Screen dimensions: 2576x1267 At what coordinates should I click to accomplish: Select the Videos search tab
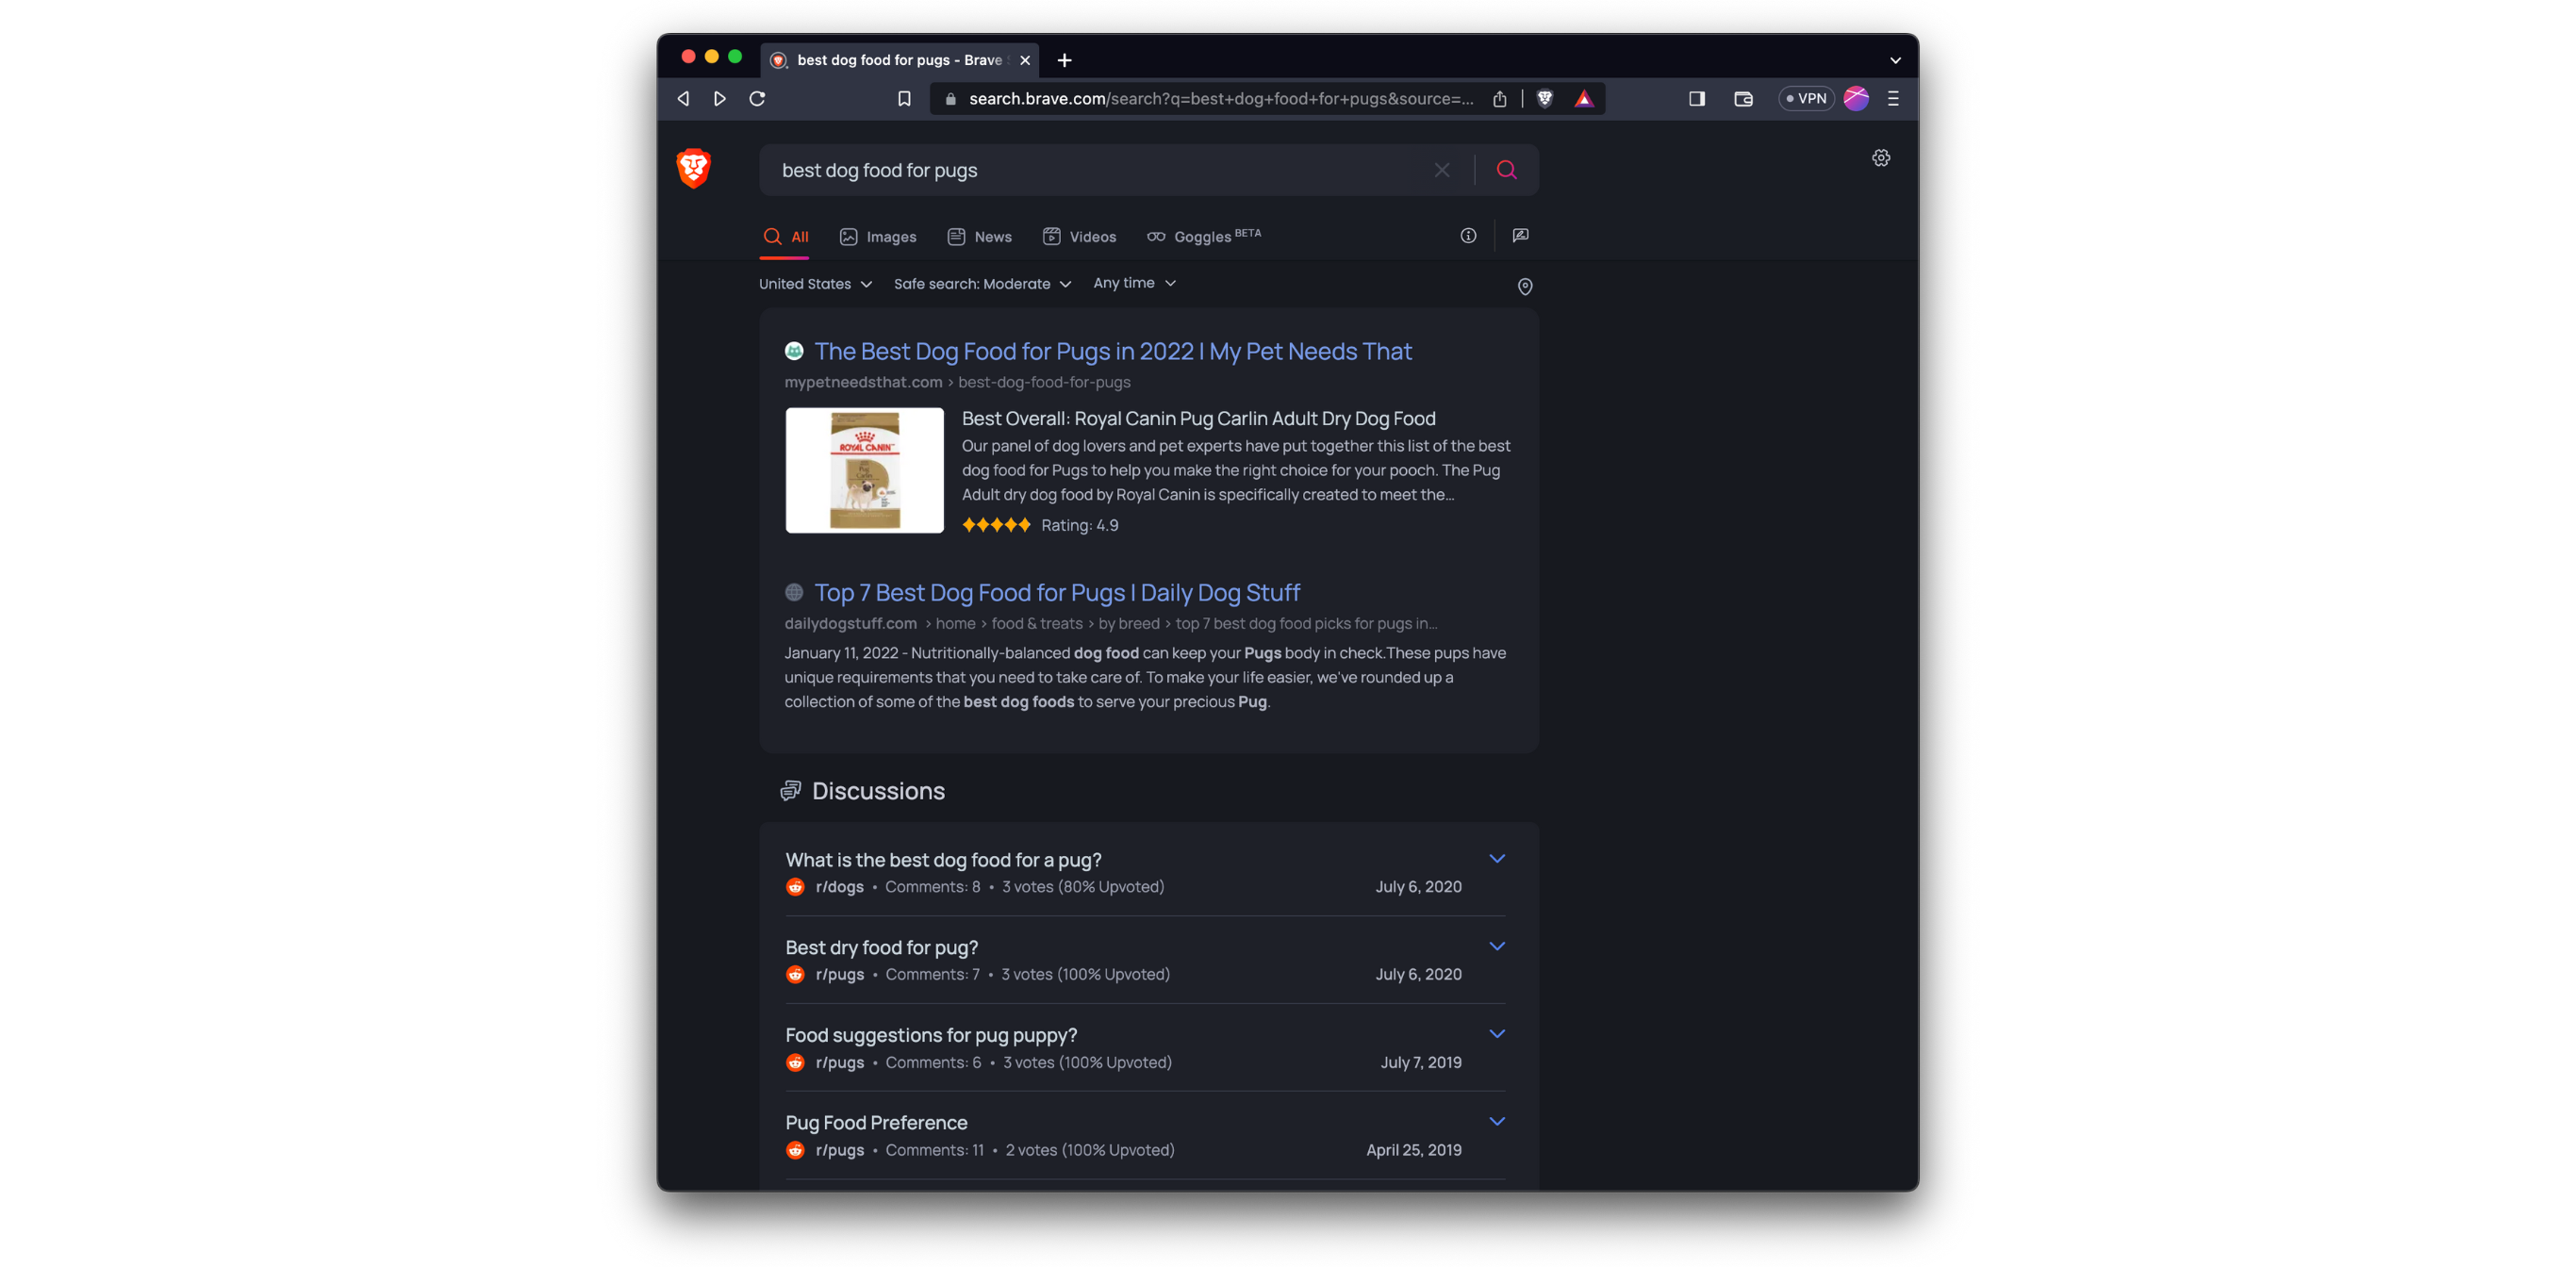point(1080,235)
